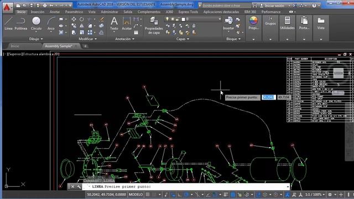Screen dimensions: 354x199
Task: Select the Polilínea tool
Action: click(21, 23)
